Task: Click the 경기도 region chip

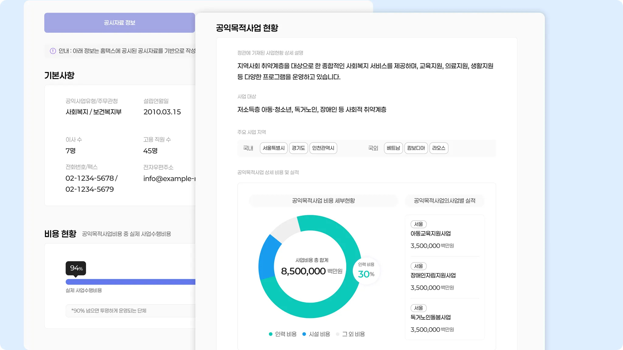Action: tap(298, 148)
